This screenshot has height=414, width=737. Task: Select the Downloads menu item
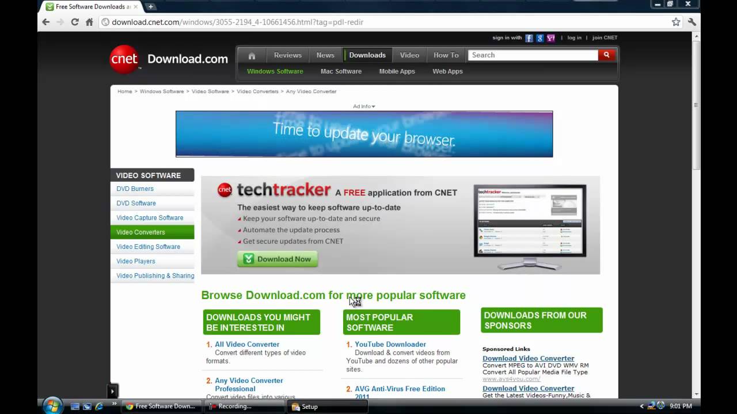pyautogui.click(x=367, y=55)
